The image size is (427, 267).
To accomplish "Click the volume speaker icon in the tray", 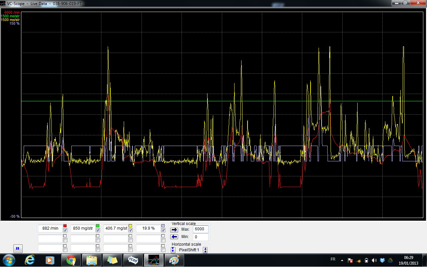I will tap(374, 260).
